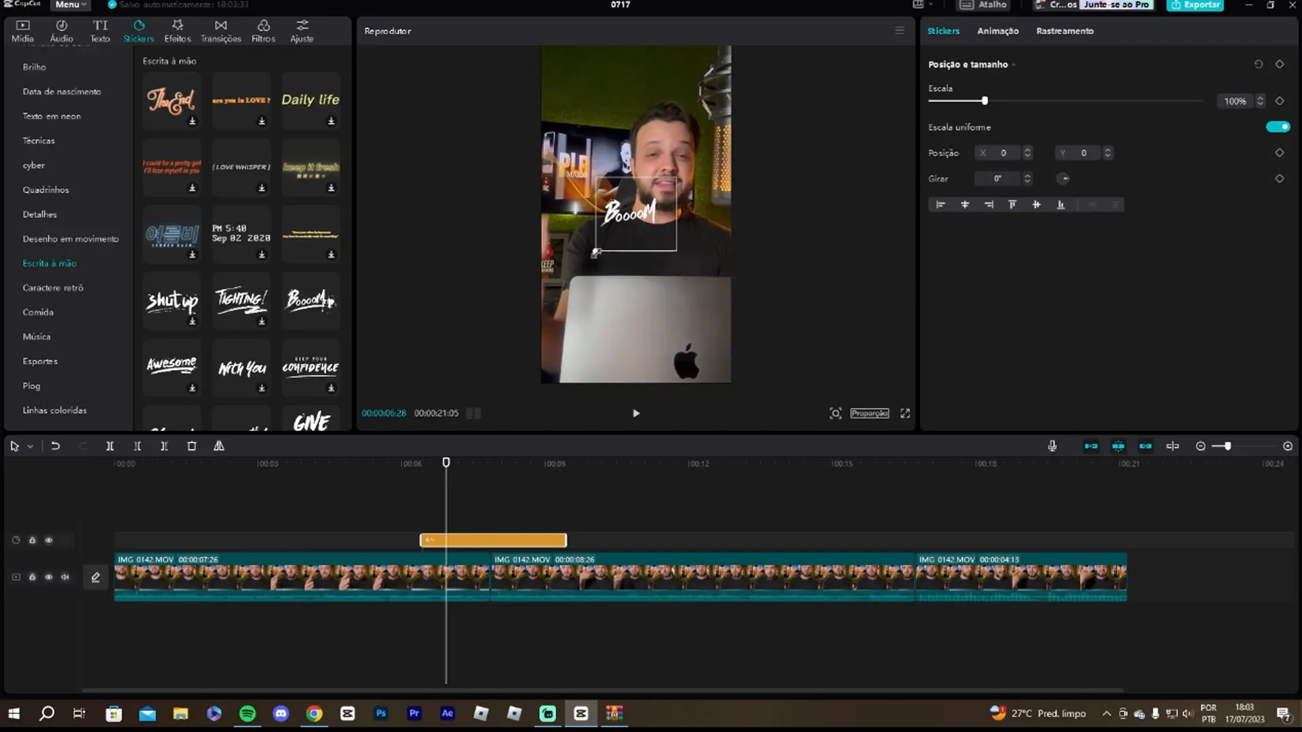Click the split clip tool in timeline toolbar

point(110,446)
